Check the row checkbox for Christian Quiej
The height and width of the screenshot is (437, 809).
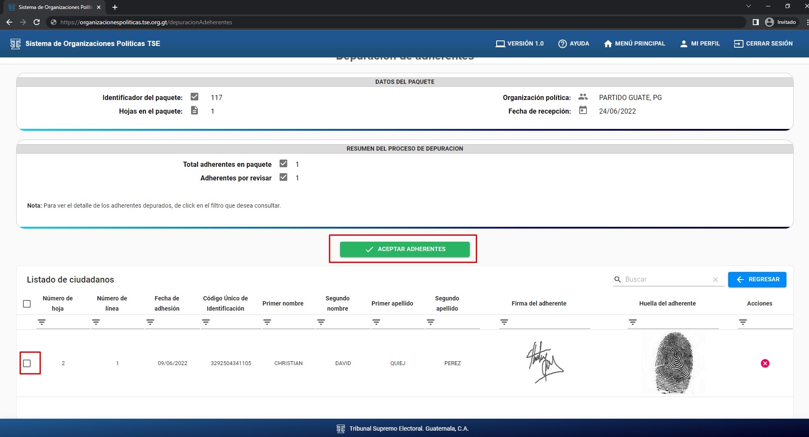pyautogui.click(x=27, y=363)
